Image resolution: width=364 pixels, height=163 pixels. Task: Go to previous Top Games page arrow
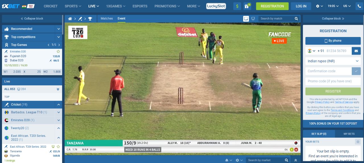click(49, 45)
